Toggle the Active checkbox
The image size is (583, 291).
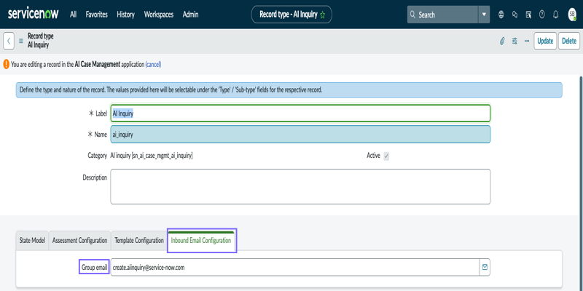[386, 156]
